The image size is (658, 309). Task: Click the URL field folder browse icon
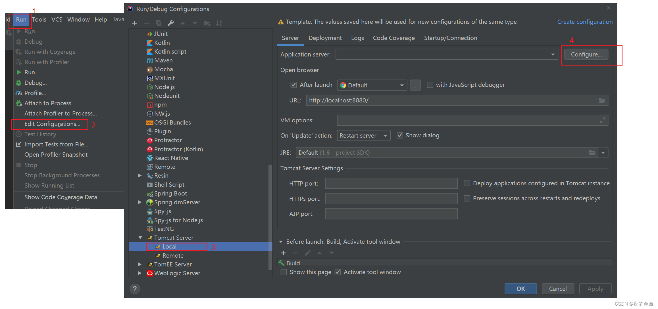(602, 100)
